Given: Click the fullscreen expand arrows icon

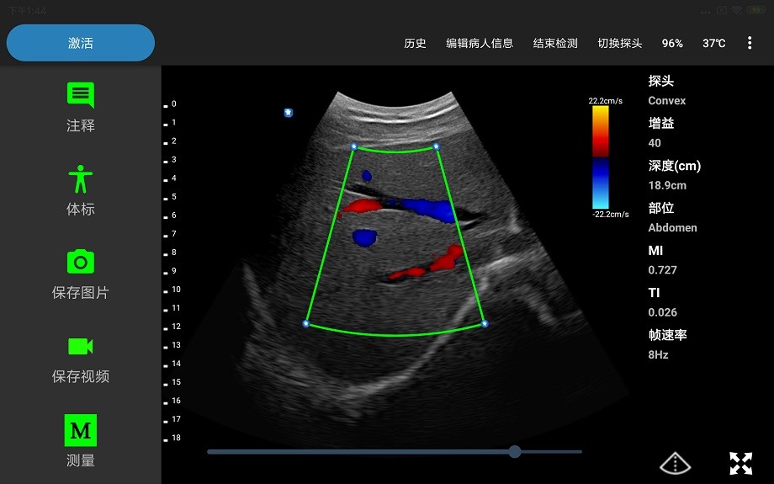Looking at the screenshot, I should click(x=740, y=463).
